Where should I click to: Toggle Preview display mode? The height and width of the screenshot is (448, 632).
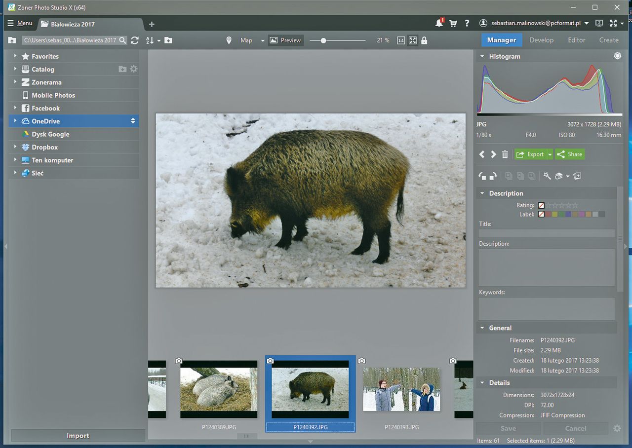coord(285,40)
